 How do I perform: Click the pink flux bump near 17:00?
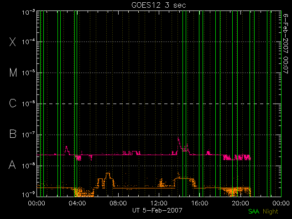208,152
